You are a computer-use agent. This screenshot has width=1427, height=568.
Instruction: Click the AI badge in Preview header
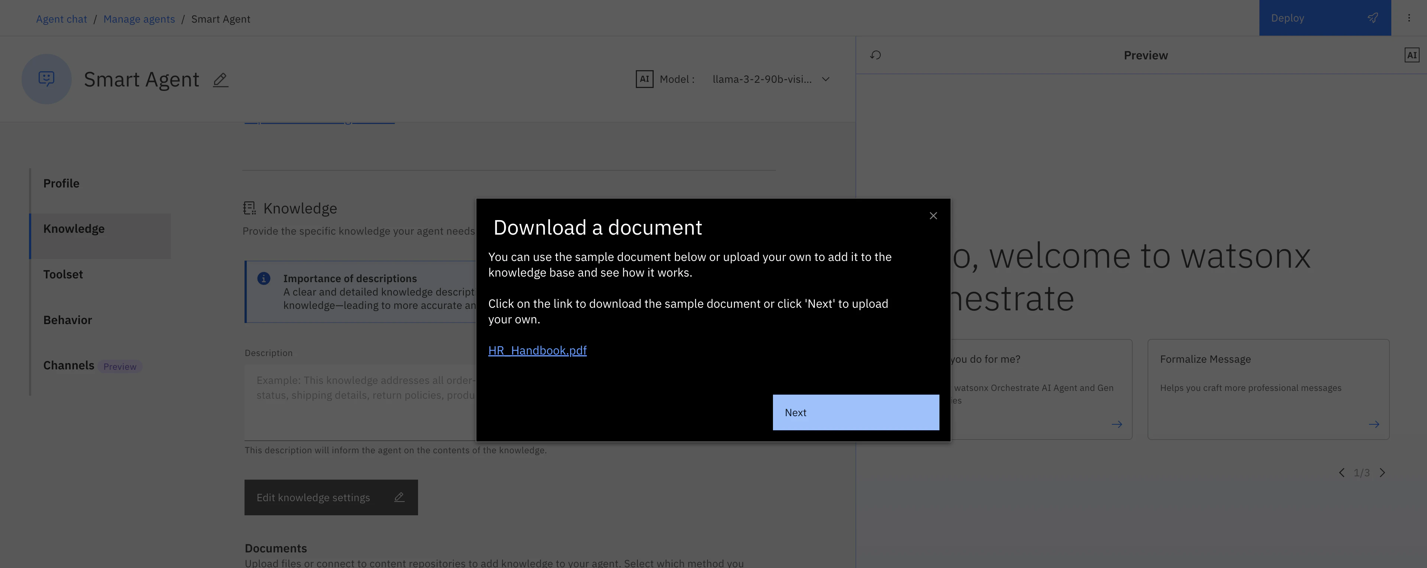tap(1411, 55)
